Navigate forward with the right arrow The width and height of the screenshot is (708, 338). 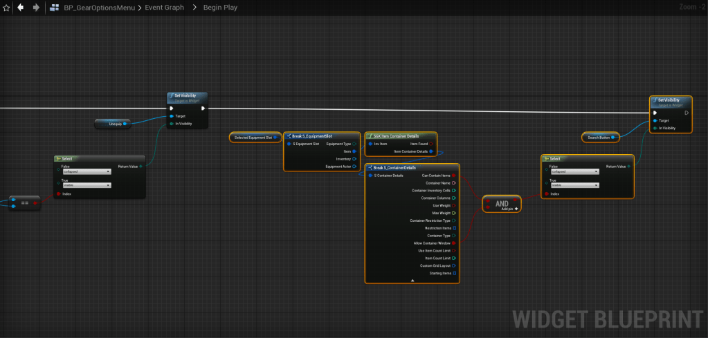36,8
